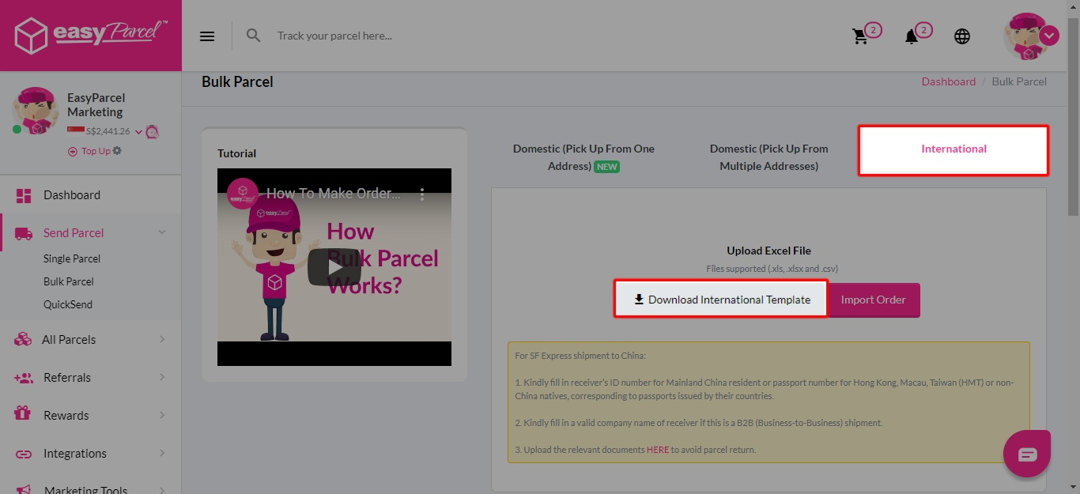Image resolution: width=1080 pixels, height=494 pixels.
Task: Click the Import Order button
Action: point(873,300)
